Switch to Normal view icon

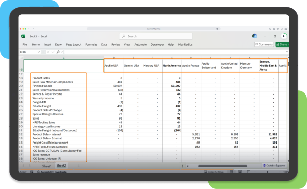(231, 172)
